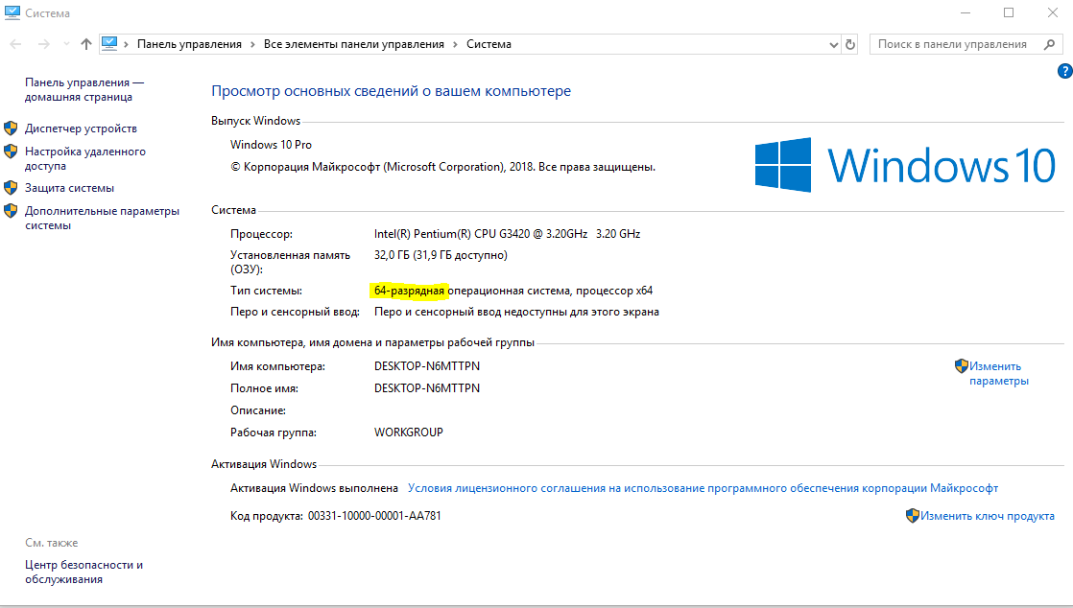Open 'Все элементы панели управления' breadcrumb
Viewport: 1073px width, 608px height.
coord(354,44)
